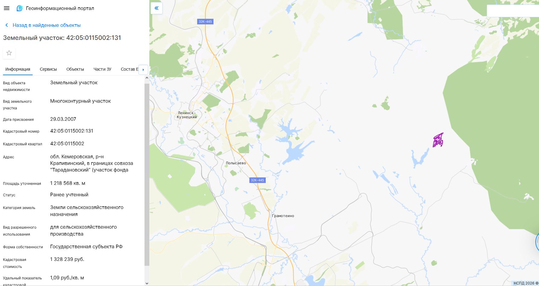Click Назад в найденные объекты link
This screenshot has height=286, width=539.
47,25
